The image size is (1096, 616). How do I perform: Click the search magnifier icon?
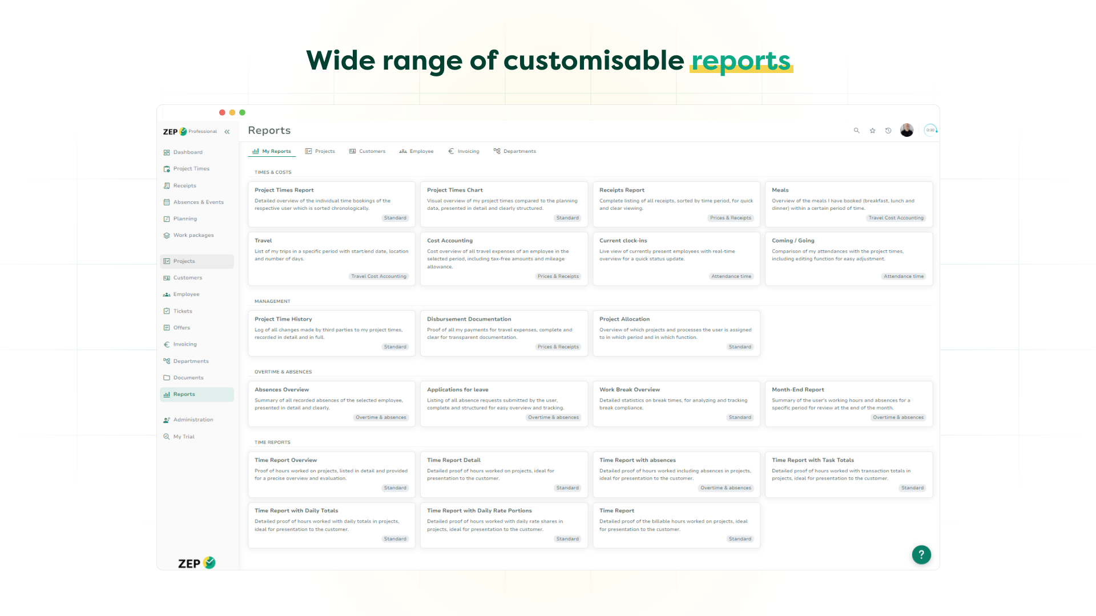click(x=856, y=131)
